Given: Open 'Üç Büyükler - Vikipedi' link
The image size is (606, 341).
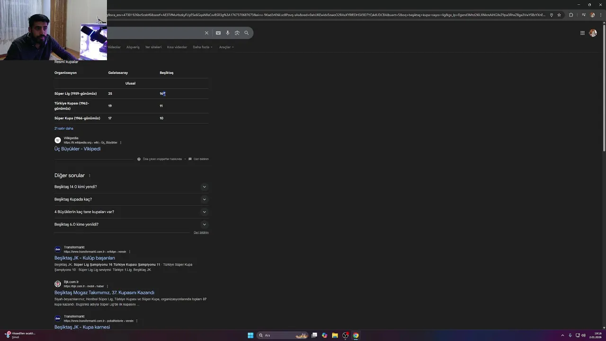Looking at the screenshot, I should tap(77, 149).
